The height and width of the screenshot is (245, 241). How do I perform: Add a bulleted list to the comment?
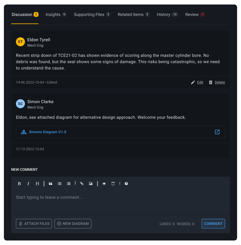click(x=59, y=184)
